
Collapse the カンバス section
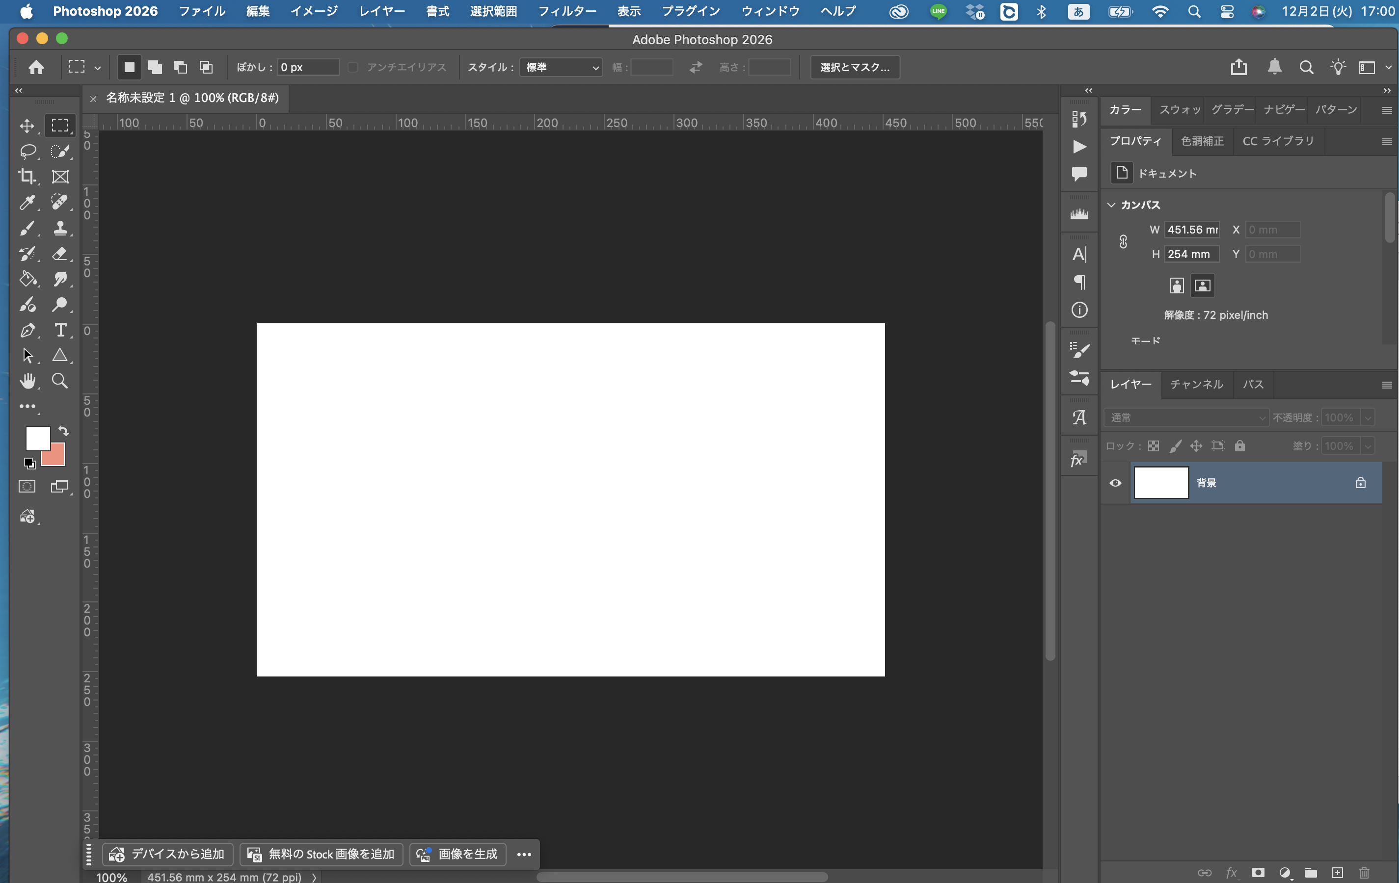pyautogui.click(x=1111, y=205)
